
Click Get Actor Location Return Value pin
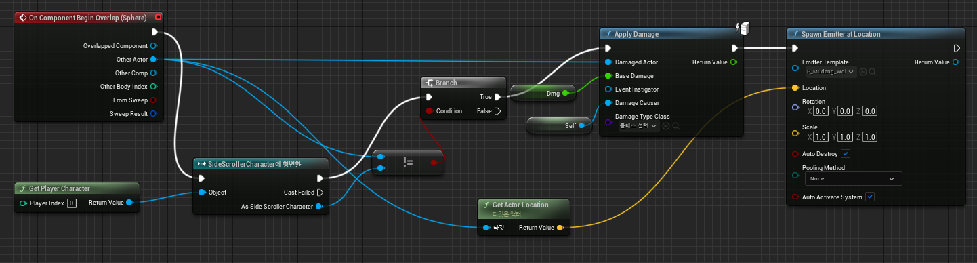pyautogui.click(x=560, y=228)
